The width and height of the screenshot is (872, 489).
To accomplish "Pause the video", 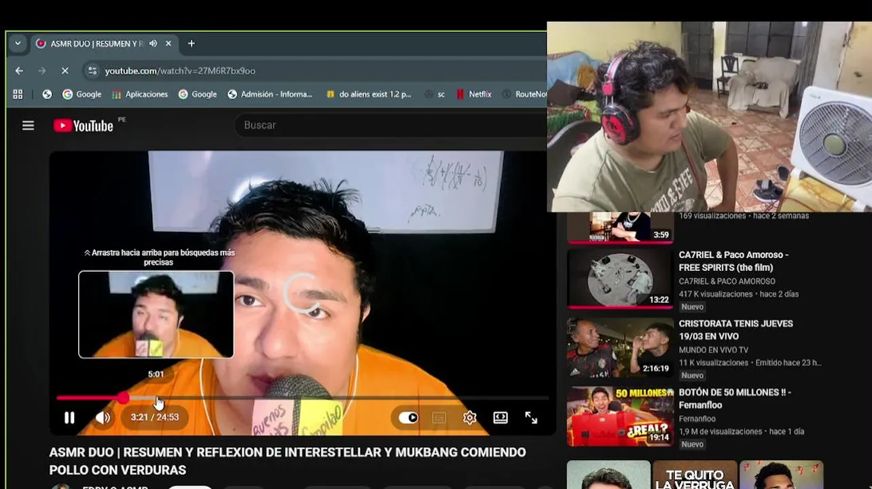I will coord(69,418).
